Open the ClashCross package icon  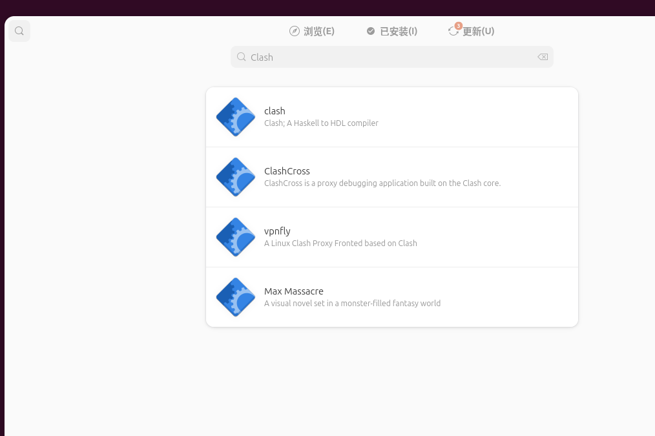click(x=236, y=177)
